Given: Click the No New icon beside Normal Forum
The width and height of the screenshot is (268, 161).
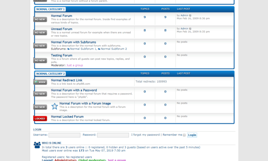Looking at the screenshot, I should (40, 20).
